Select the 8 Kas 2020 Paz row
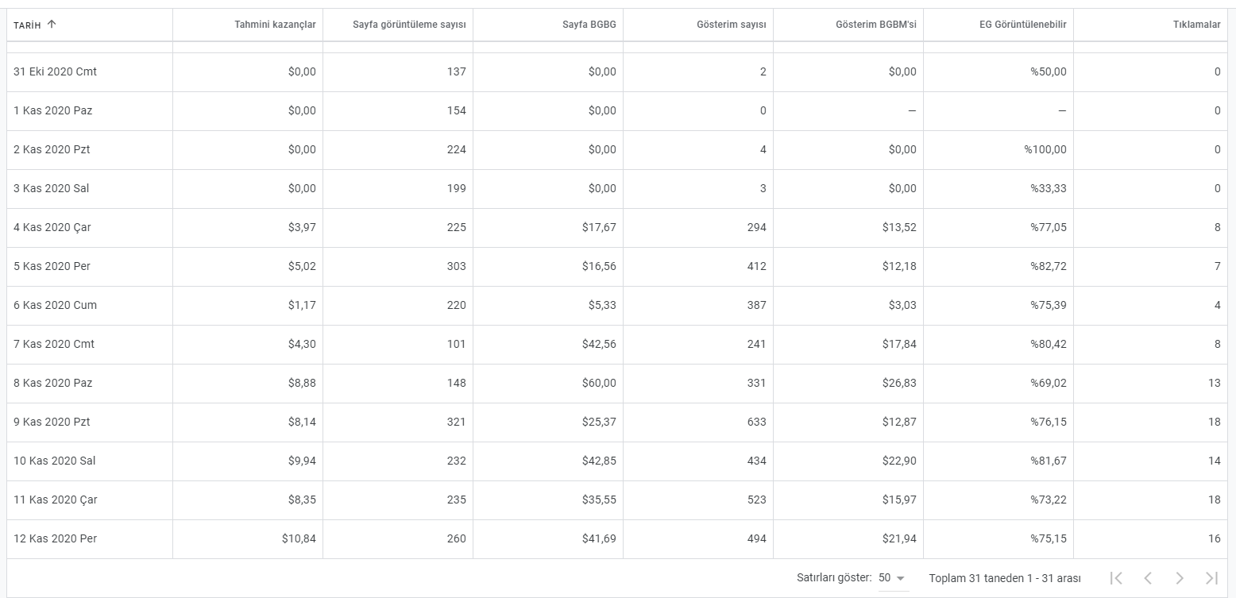 pos(618,384)
